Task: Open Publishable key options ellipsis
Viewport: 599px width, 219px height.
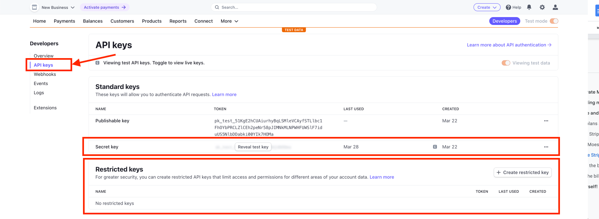Action: tap(546, 121)
